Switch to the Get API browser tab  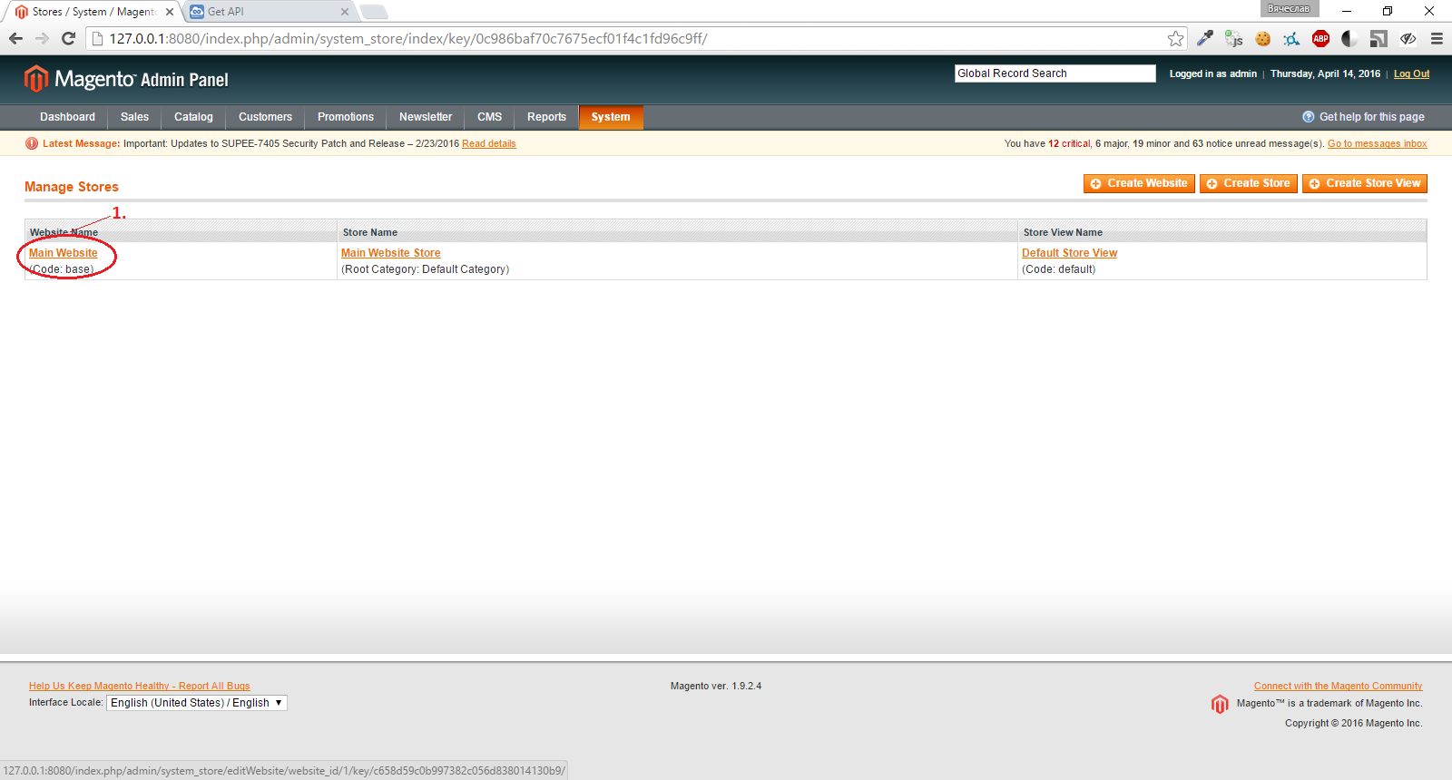(x=270, y=12)
